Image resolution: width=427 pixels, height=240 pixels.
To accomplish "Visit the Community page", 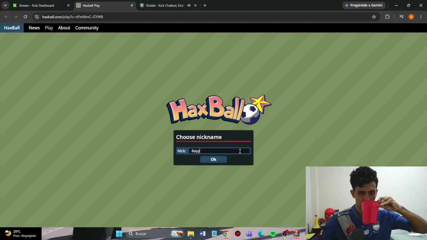I will pyautogui.click(x=87, y=28).
